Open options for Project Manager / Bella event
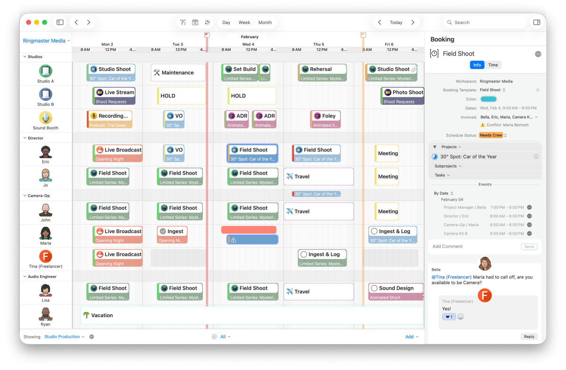 pos(529,207)
